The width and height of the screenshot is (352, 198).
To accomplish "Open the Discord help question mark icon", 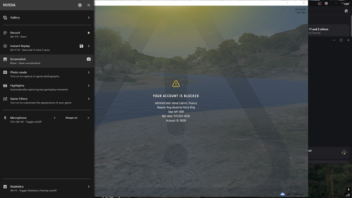I will [326, 3].
